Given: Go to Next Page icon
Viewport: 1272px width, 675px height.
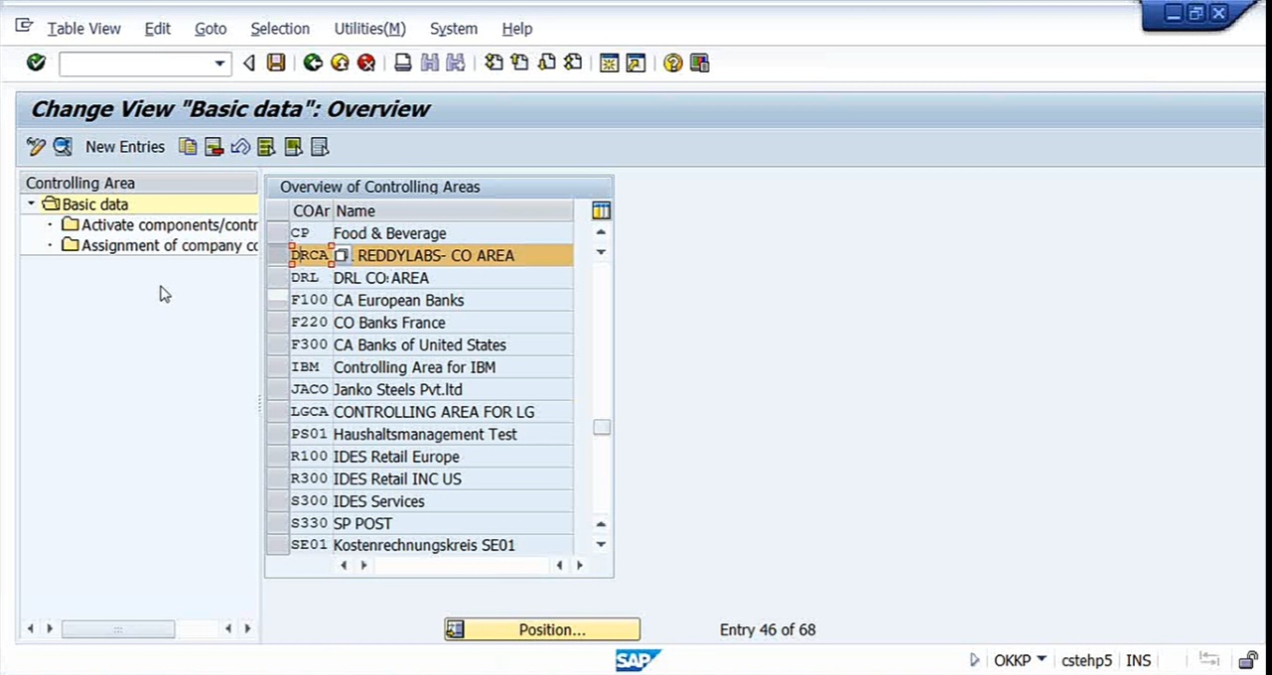Looking at the screenshot, I should tap(546, 64).
